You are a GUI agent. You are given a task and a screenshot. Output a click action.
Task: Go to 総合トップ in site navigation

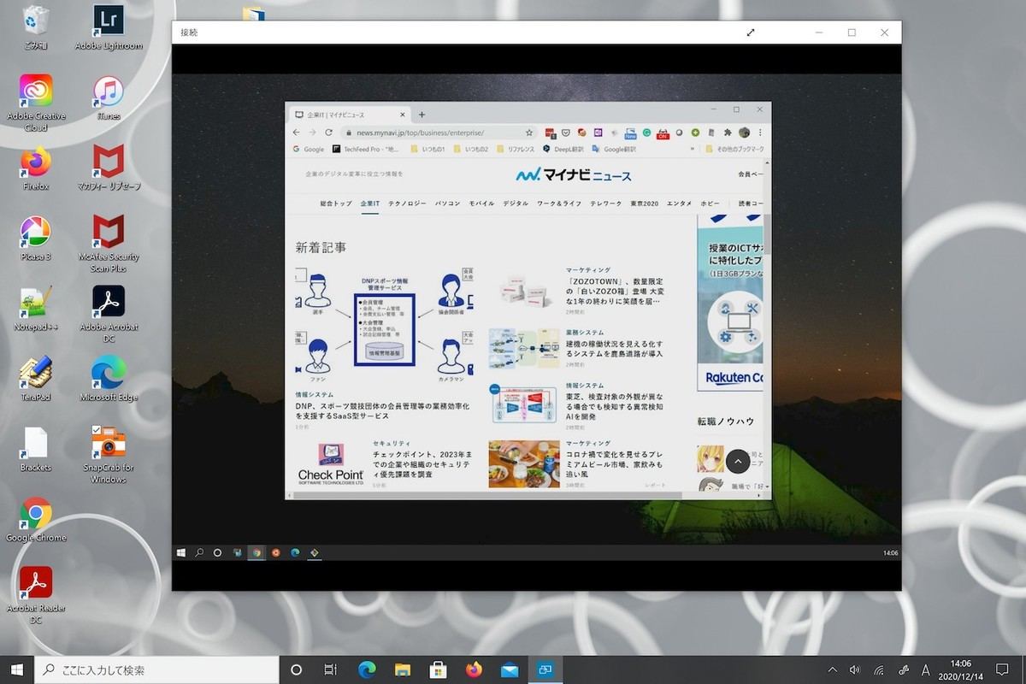(336, 203)
